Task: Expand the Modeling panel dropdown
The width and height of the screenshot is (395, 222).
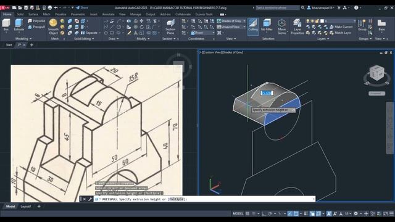Action: coord(23,39)
